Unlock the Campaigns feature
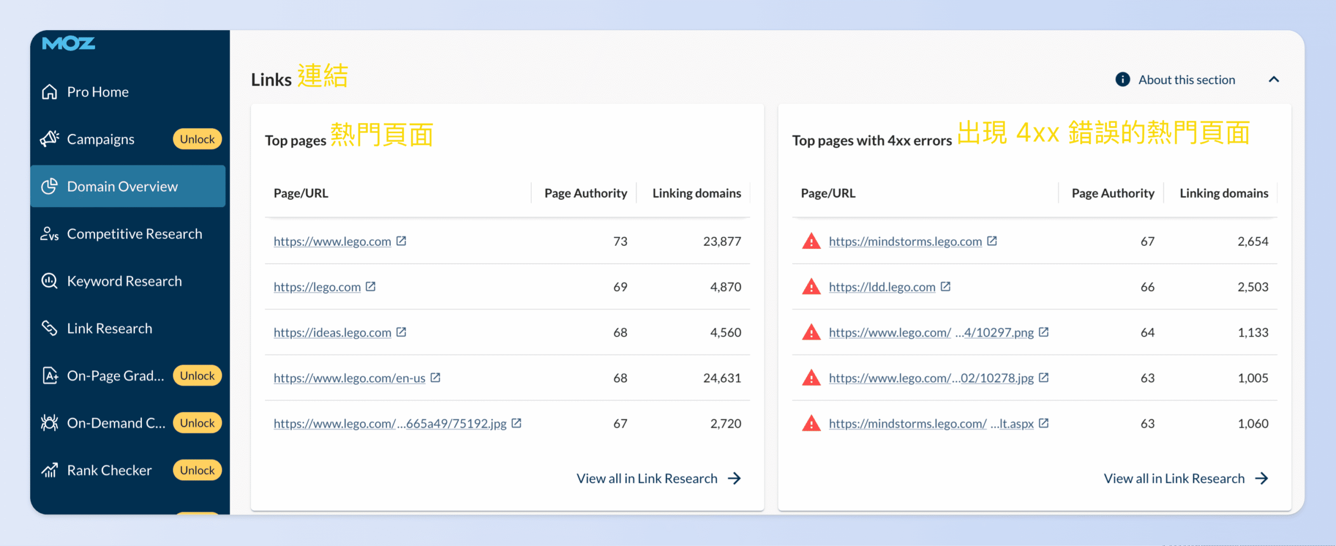 pos(197,138)
